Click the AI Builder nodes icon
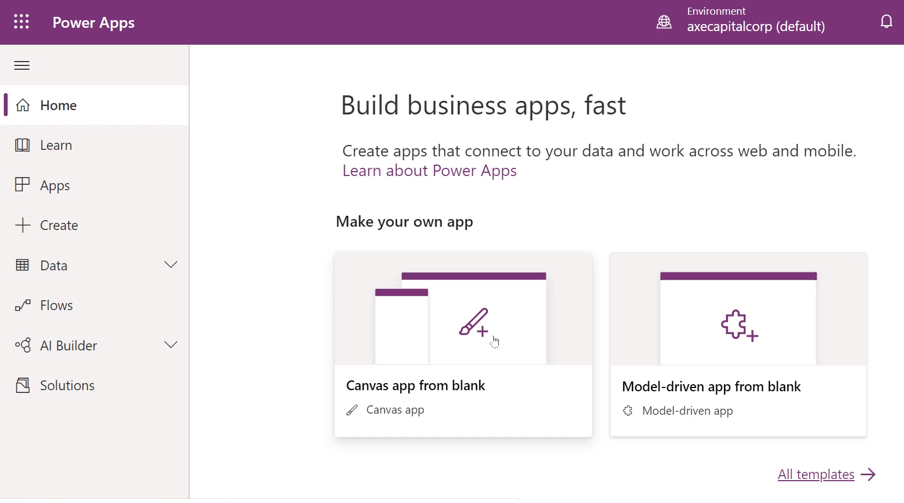This screenshot has width=904, height=503. tap(23, 345)
